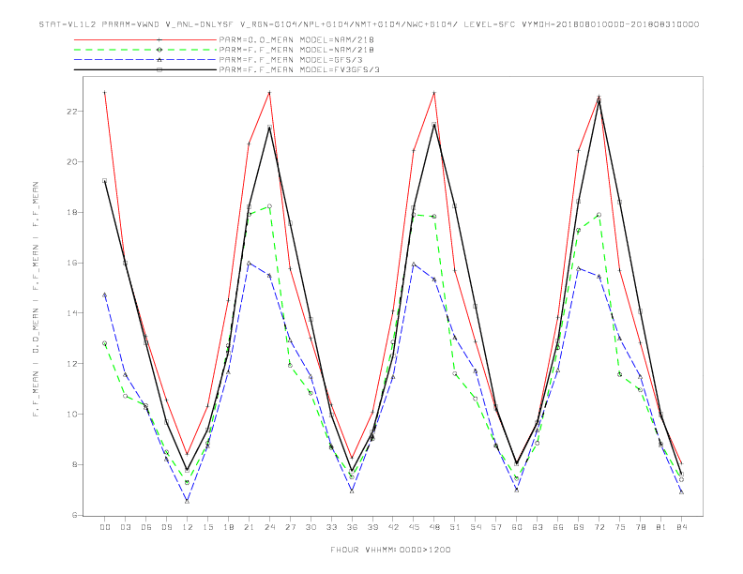This screenshot has height=574, width=743.
Task: Click y-axis tick value 6
Action: pos(75,515)
